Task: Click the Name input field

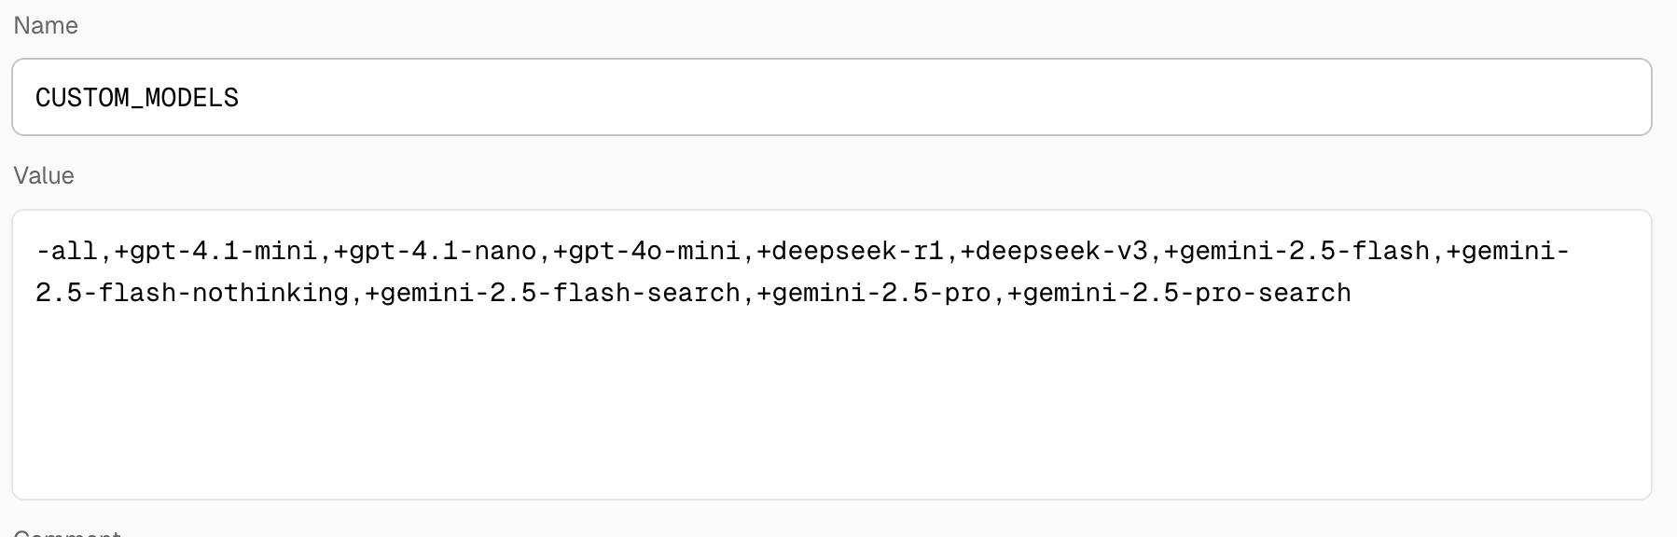Action: tap(831, 97)
